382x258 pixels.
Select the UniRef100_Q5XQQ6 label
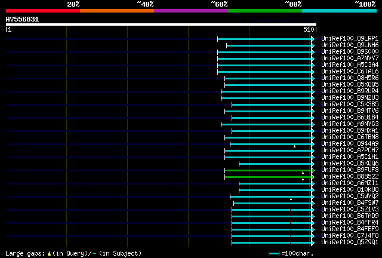click(350, 164)
